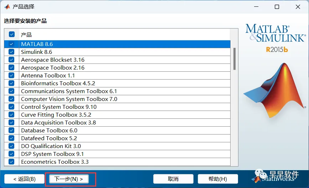Uncheck the Control System Toolbox 9.10 checkbox
Viewport: 309px width, 188px height.
point(11,107)
